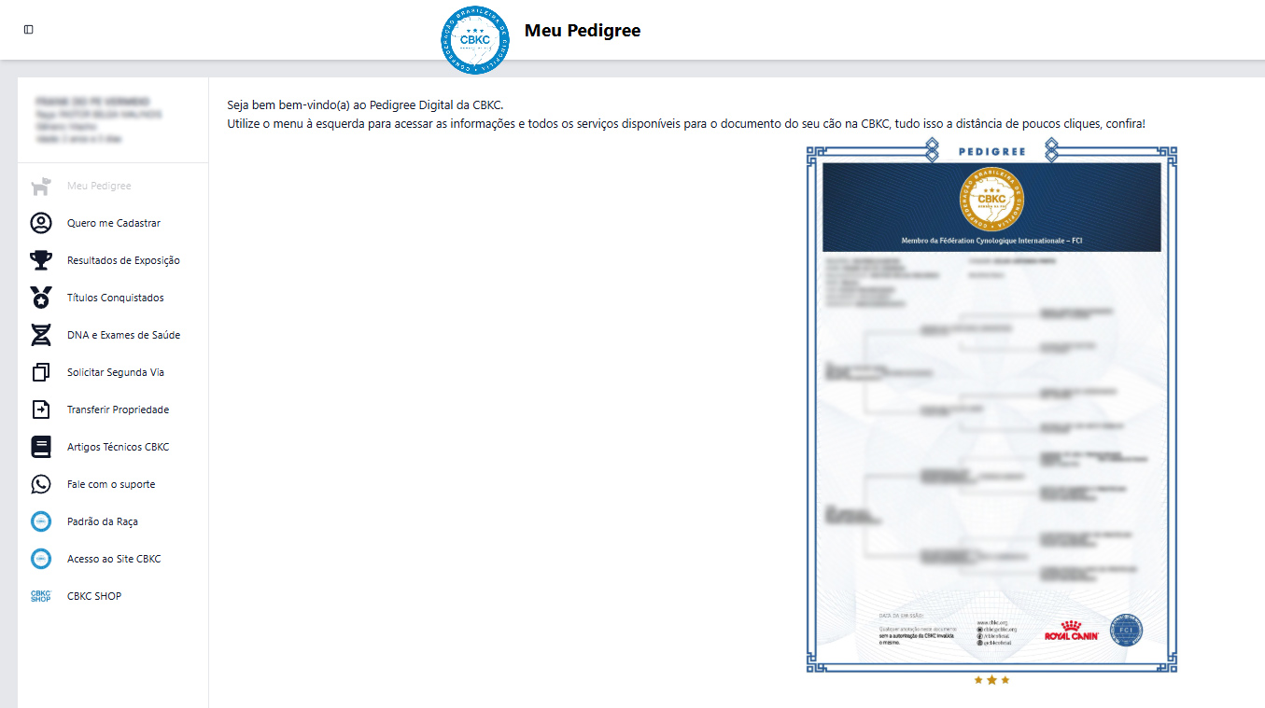Click the Artigos Técnicos CBKC article icon

click(x=40, y=446)
